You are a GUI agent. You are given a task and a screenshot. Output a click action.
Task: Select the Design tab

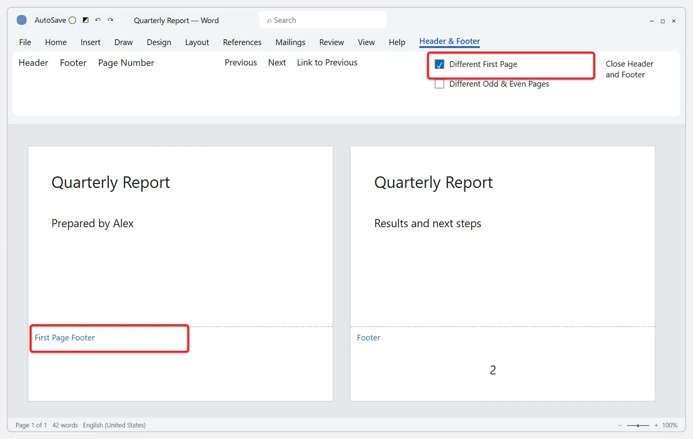coord(159,43)
